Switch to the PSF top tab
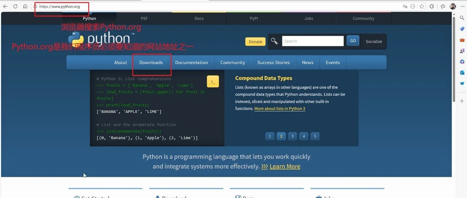This screenshot has height=198, width=467. click(x=144, y=18)
